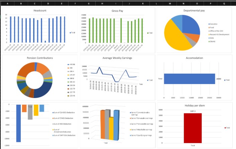Select column header Q
The width and height of the screenshot is (236, 149).
tap(224, 3)
